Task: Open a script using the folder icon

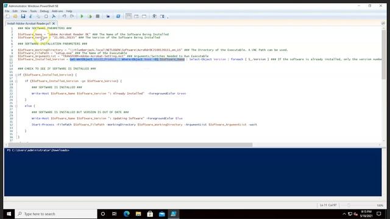Action: (15, 16)
